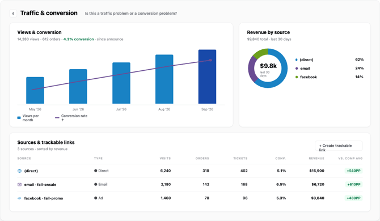The height and width of the screenshot is (221, 380).
Task: Click the purple email legend dot
Action: [x=297, y=69]
